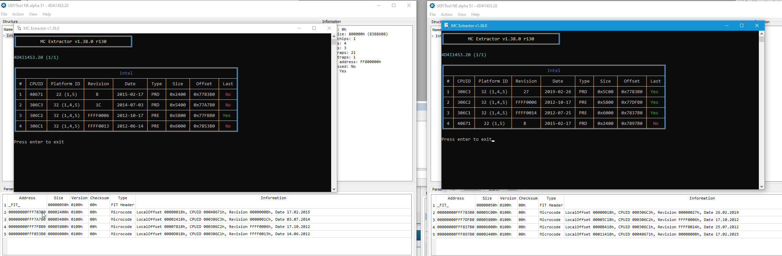Image resolution: width=782 pixels, height=256 pixels.
Task: Select address 00000000FFF837B0 in right FIT table
Action: (x=456, y=227)
